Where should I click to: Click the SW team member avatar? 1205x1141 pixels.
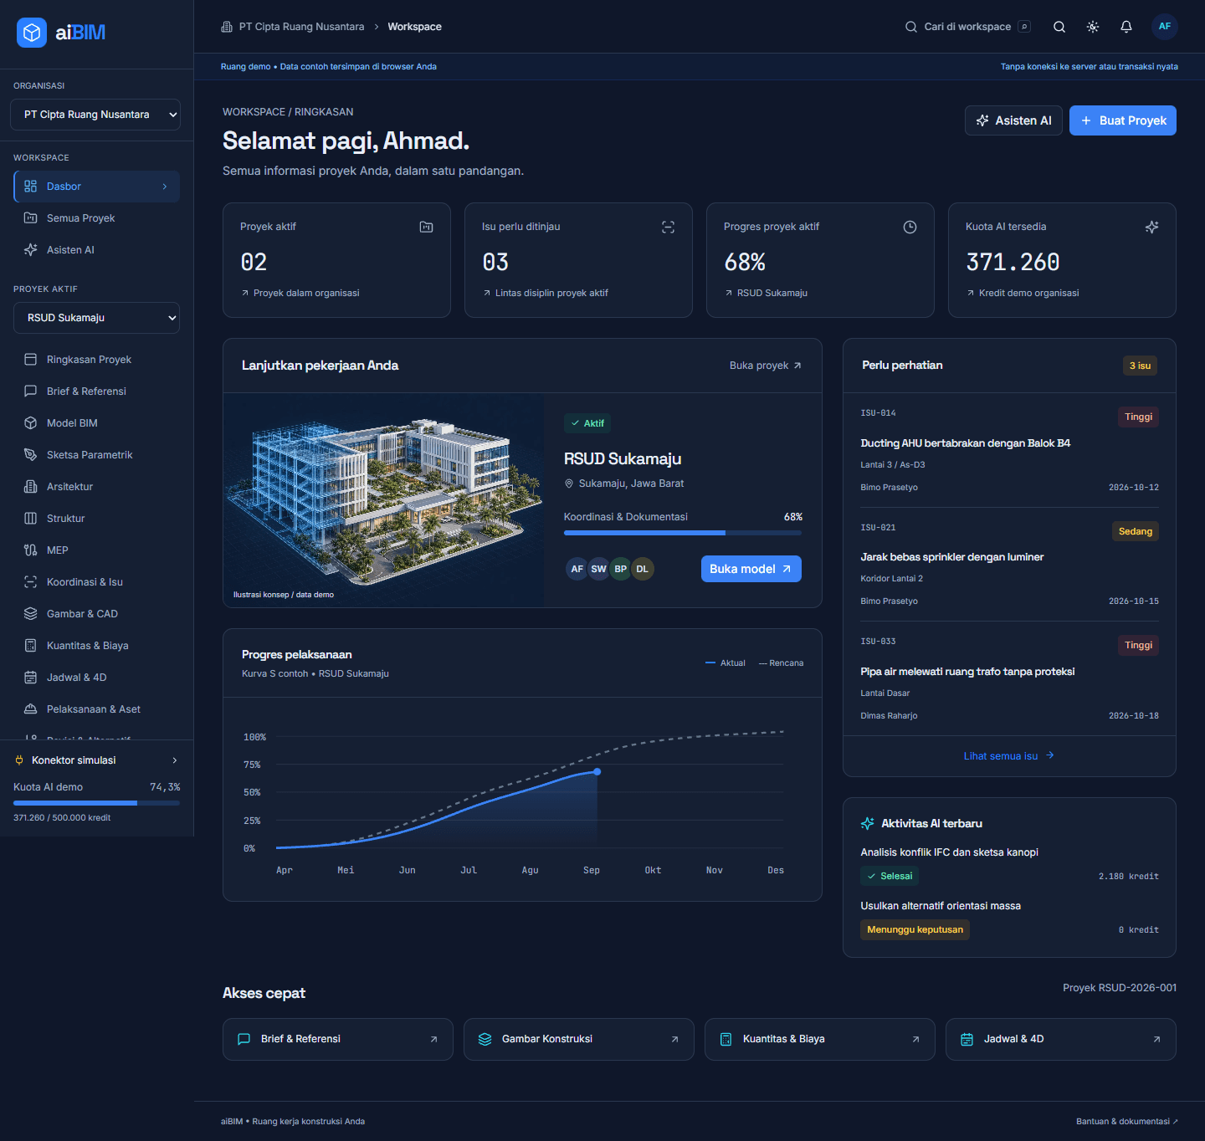pos(599,569)
